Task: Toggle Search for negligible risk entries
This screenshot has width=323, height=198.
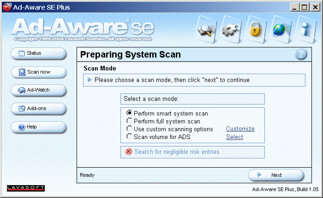Action: tap(177, 152)
